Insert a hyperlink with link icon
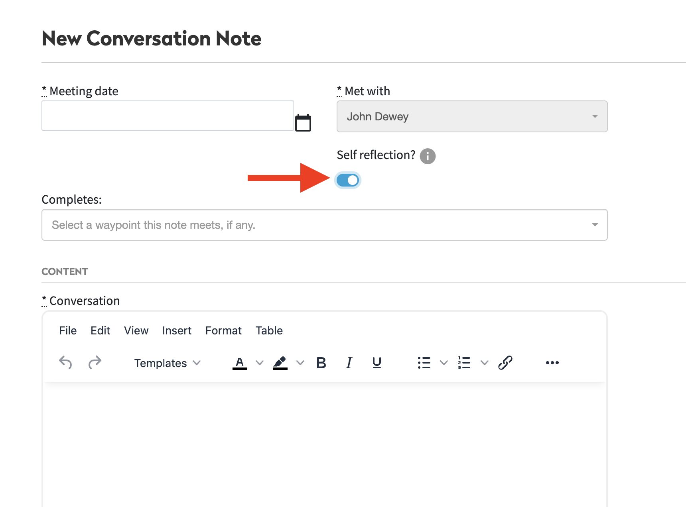This screenshot has height=507, width=686. point(505,363)
